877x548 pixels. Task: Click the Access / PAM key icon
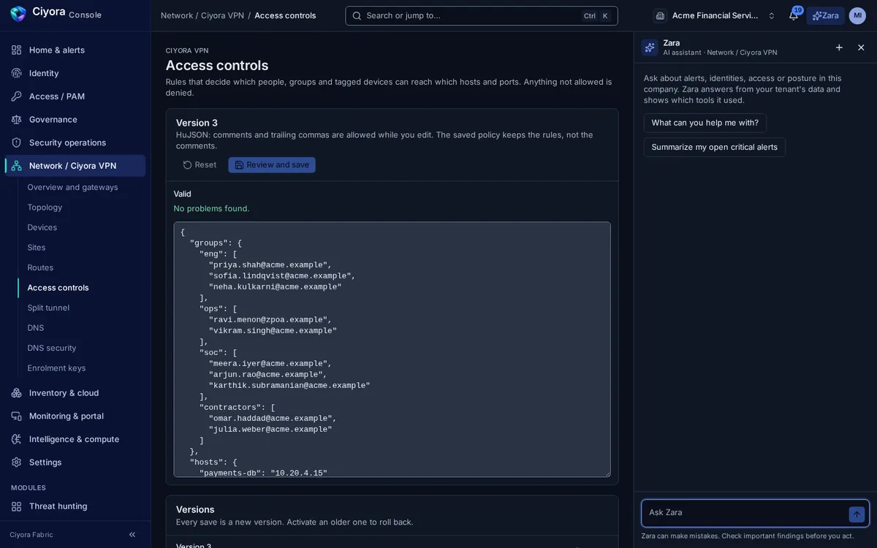[16, 96]
